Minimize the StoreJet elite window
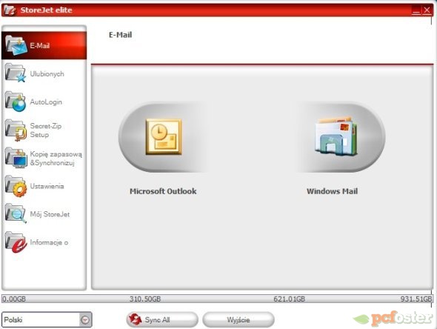The image size is (437, 329). (416, 10)
